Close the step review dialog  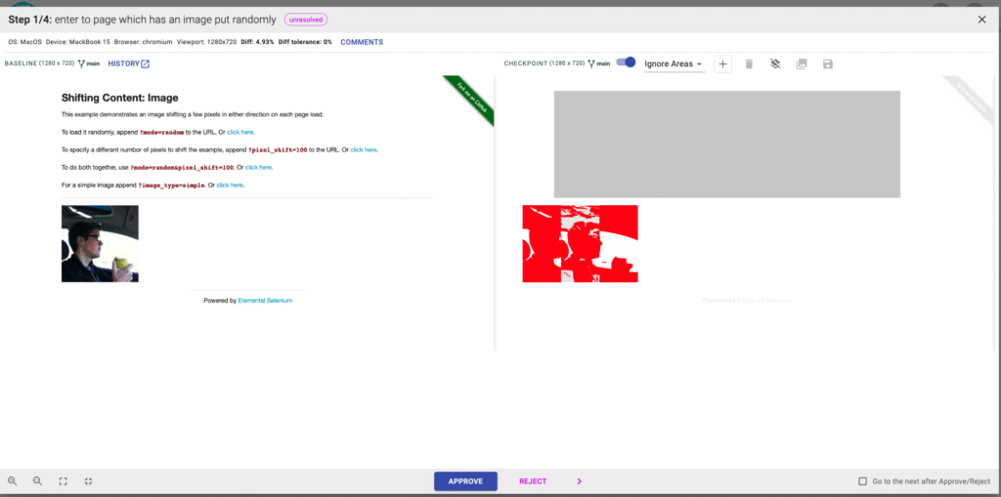[x=981, y=20]
